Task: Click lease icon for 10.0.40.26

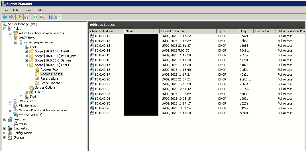Action: point(92,108)
